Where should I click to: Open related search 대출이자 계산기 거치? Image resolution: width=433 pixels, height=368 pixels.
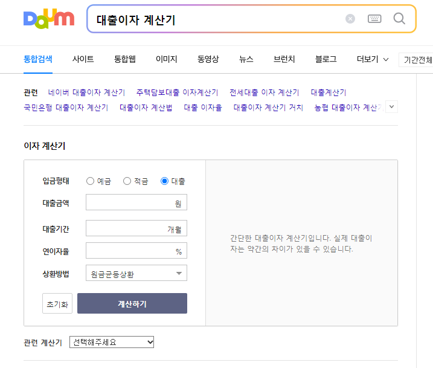tap(268, 108)
